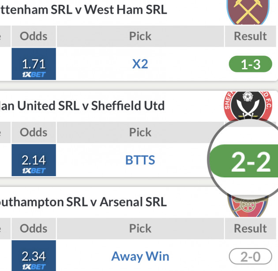Viewport: 278px width, 271px height.
Task: Select the BTTS pick link
Action: 140,160
